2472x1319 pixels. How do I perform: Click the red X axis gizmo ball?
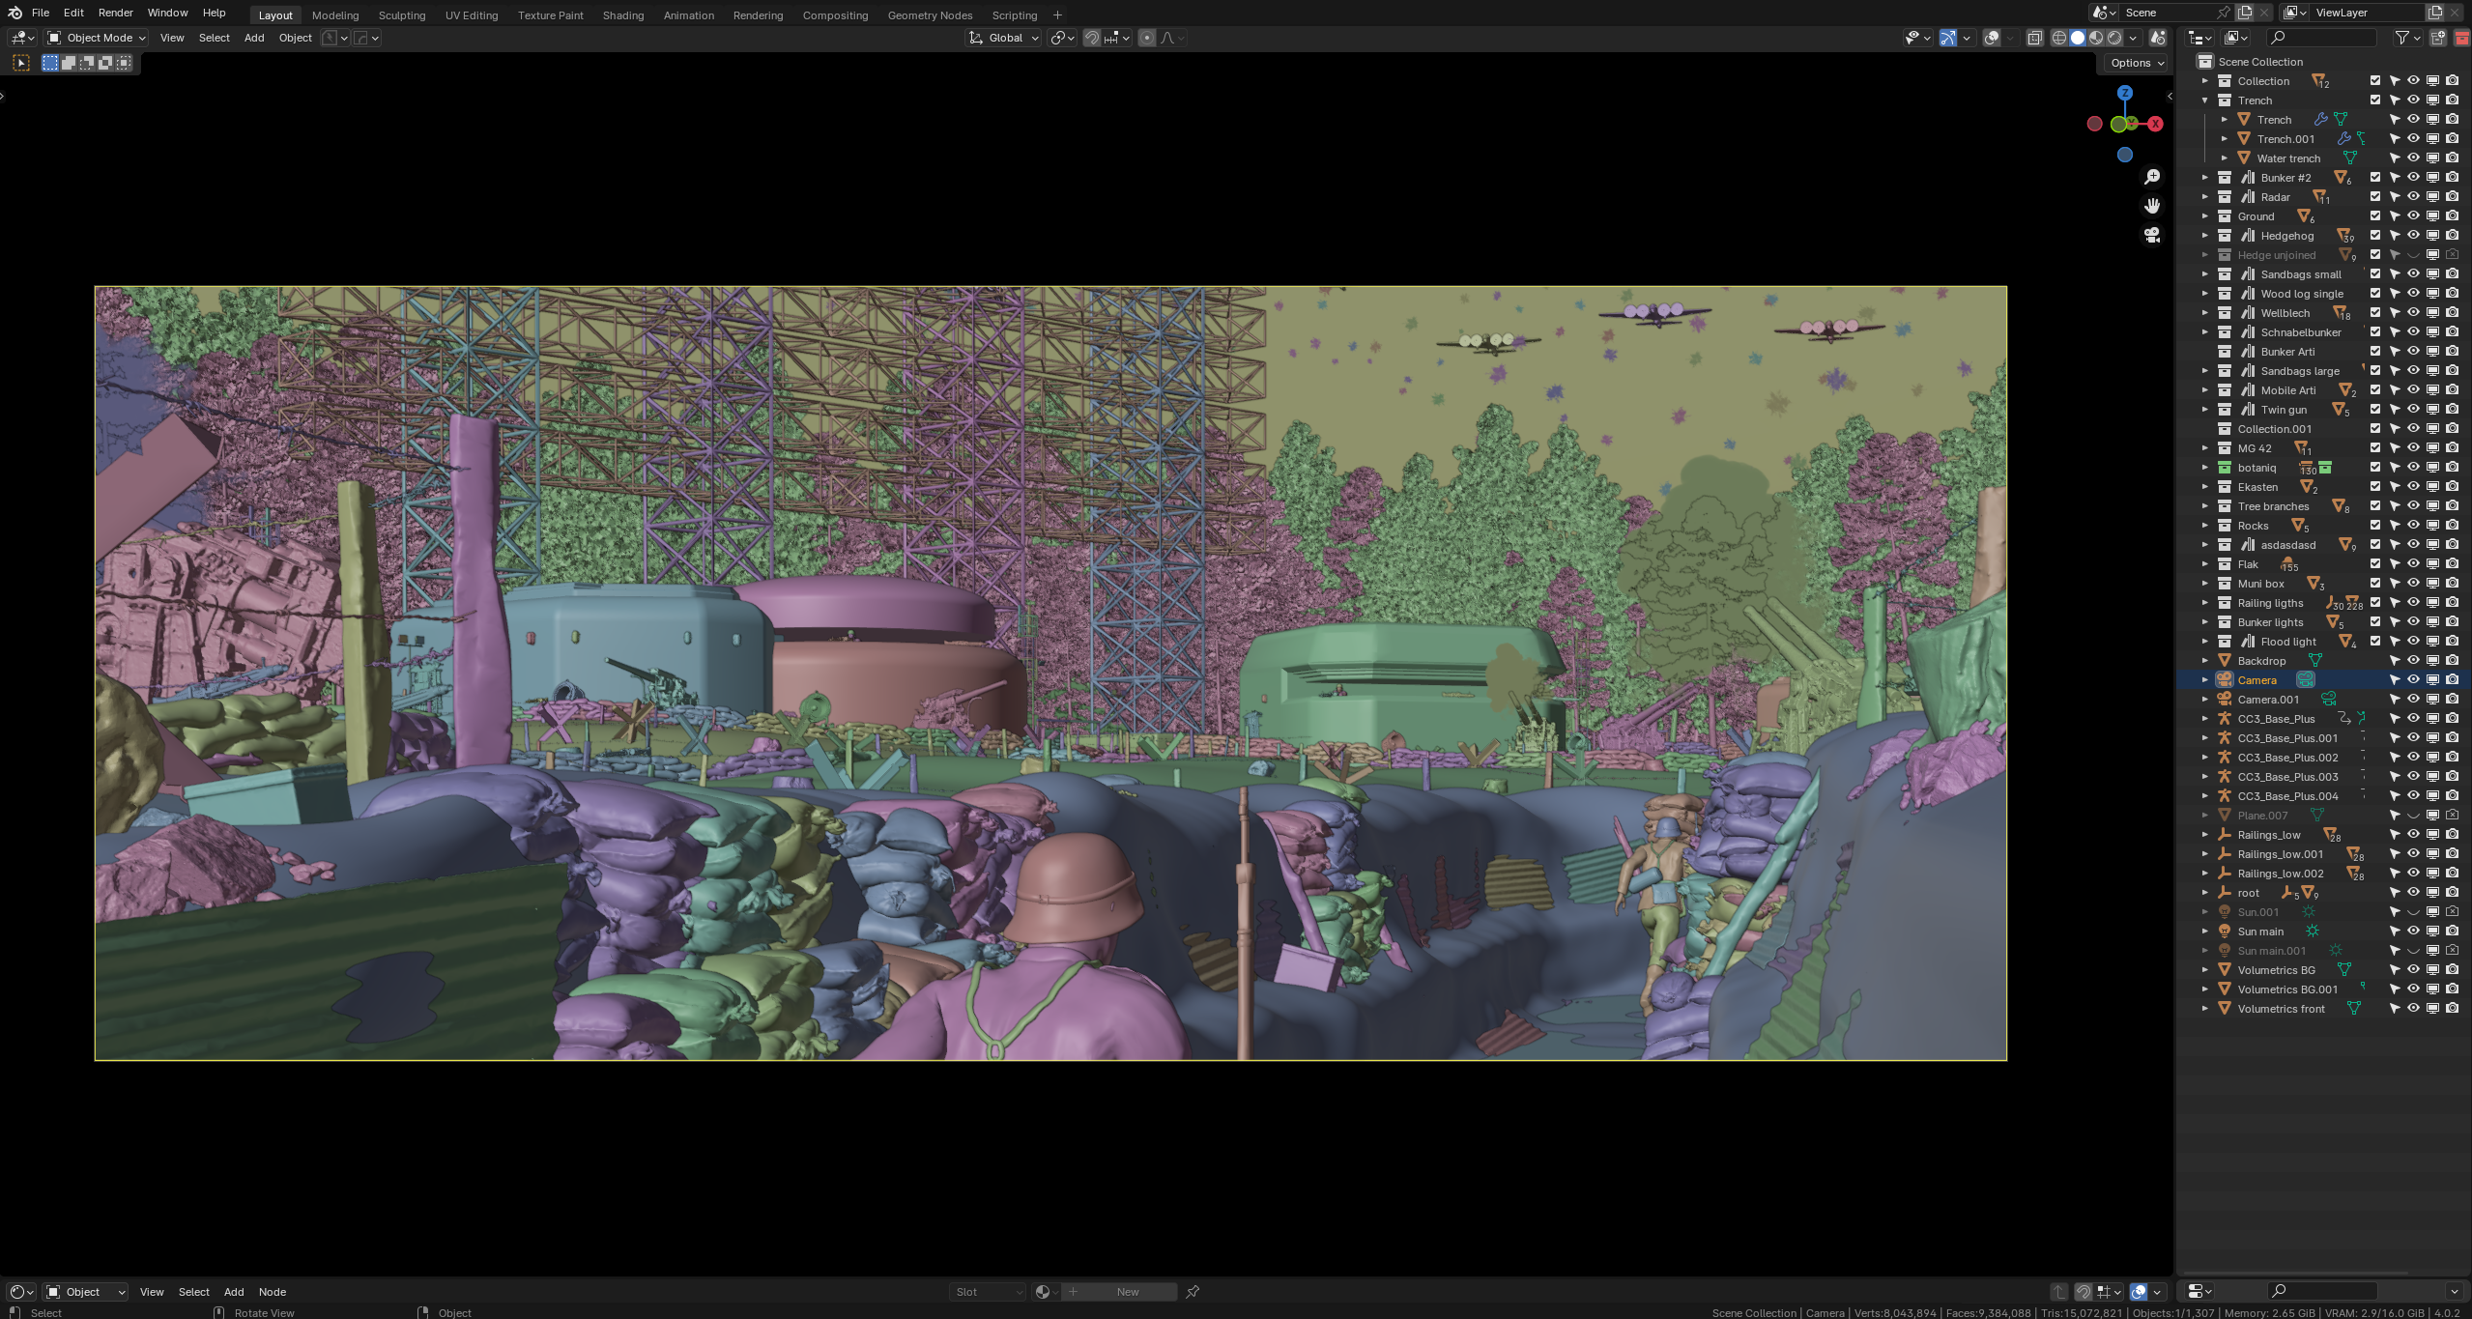[2155, 124]
